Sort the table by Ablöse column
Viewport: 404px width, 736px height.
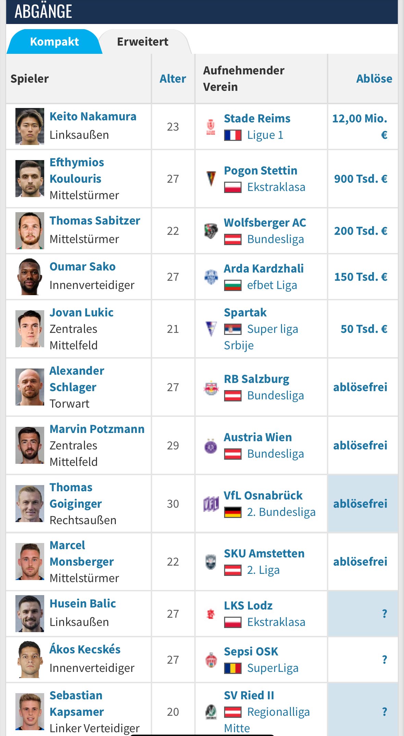pyautogui.click(x=374, y=79)
